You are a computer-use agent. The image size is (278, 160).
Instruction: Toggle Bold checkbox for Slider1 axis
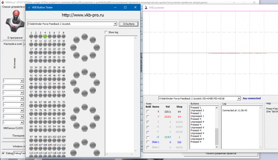coord(148,142)
